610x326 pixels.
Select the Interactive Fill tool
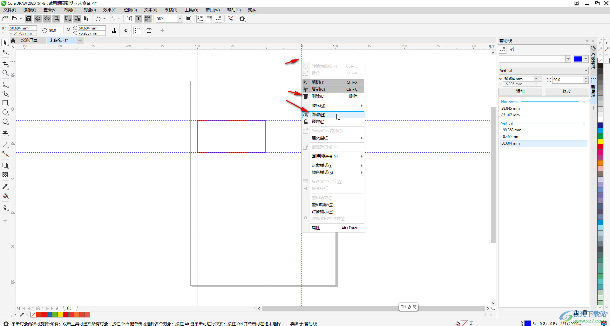[x=5, y=196]
